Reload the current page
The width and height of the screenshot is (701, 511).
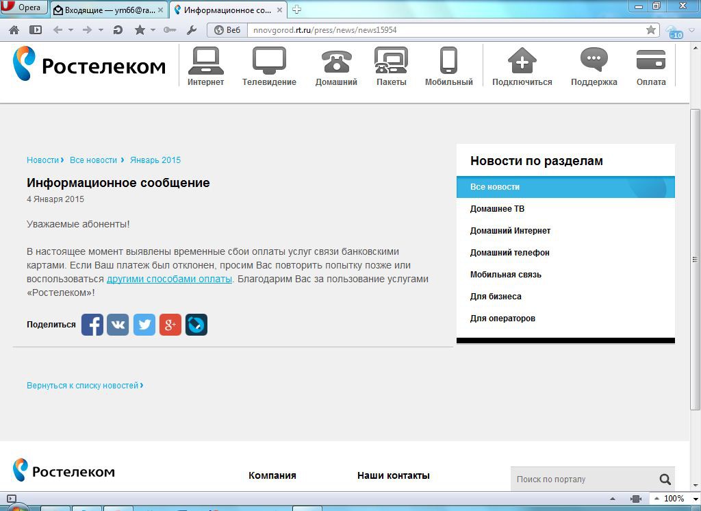[118, 30]
